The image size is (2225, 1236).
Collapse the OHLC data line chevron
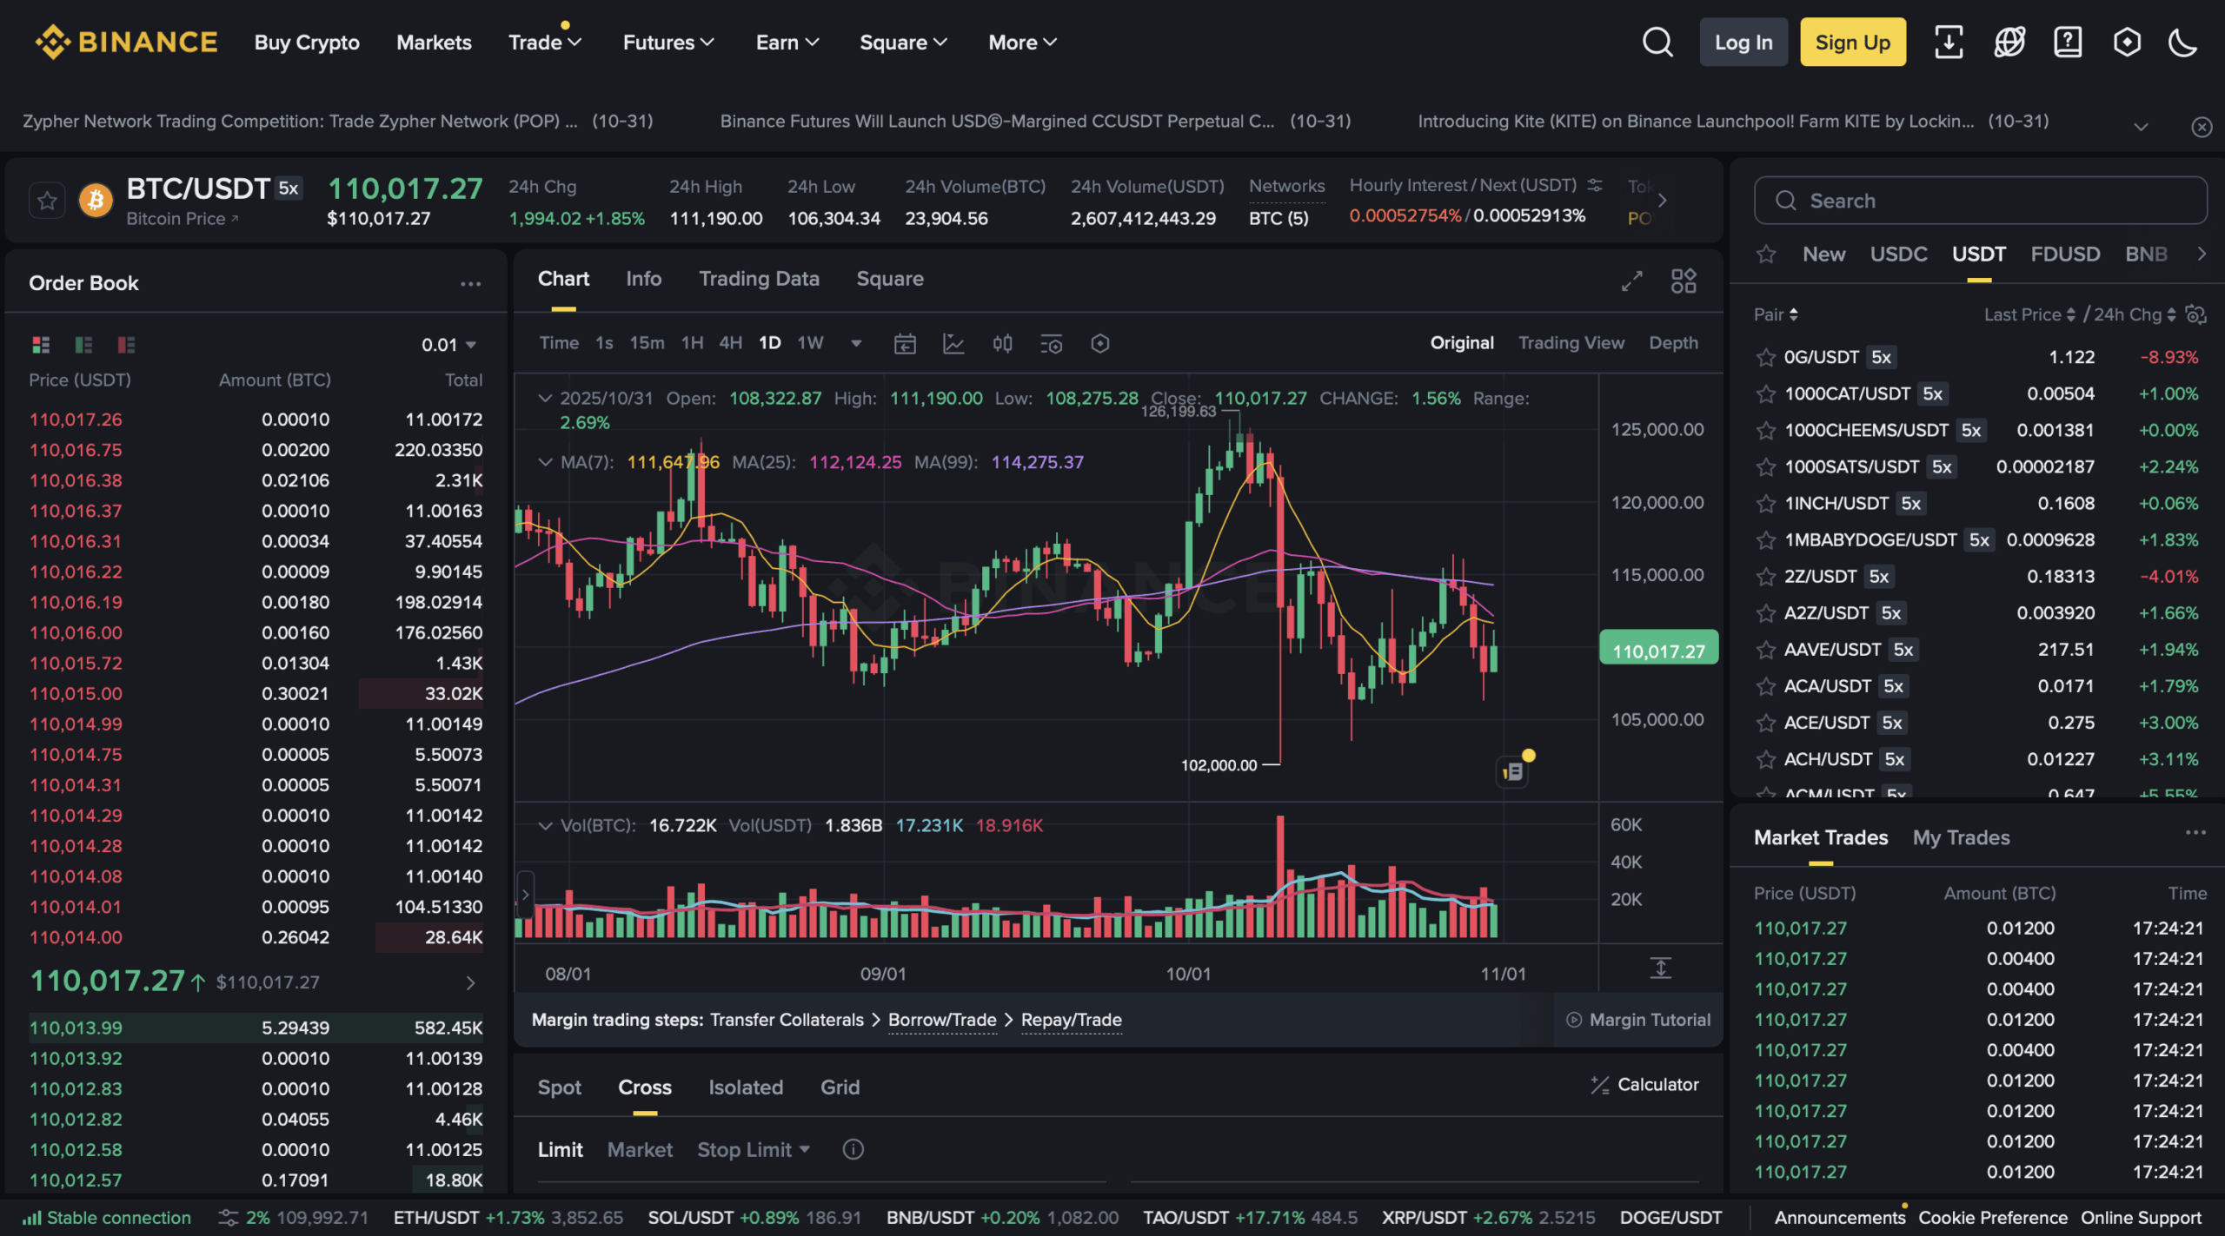click(545, 399)
